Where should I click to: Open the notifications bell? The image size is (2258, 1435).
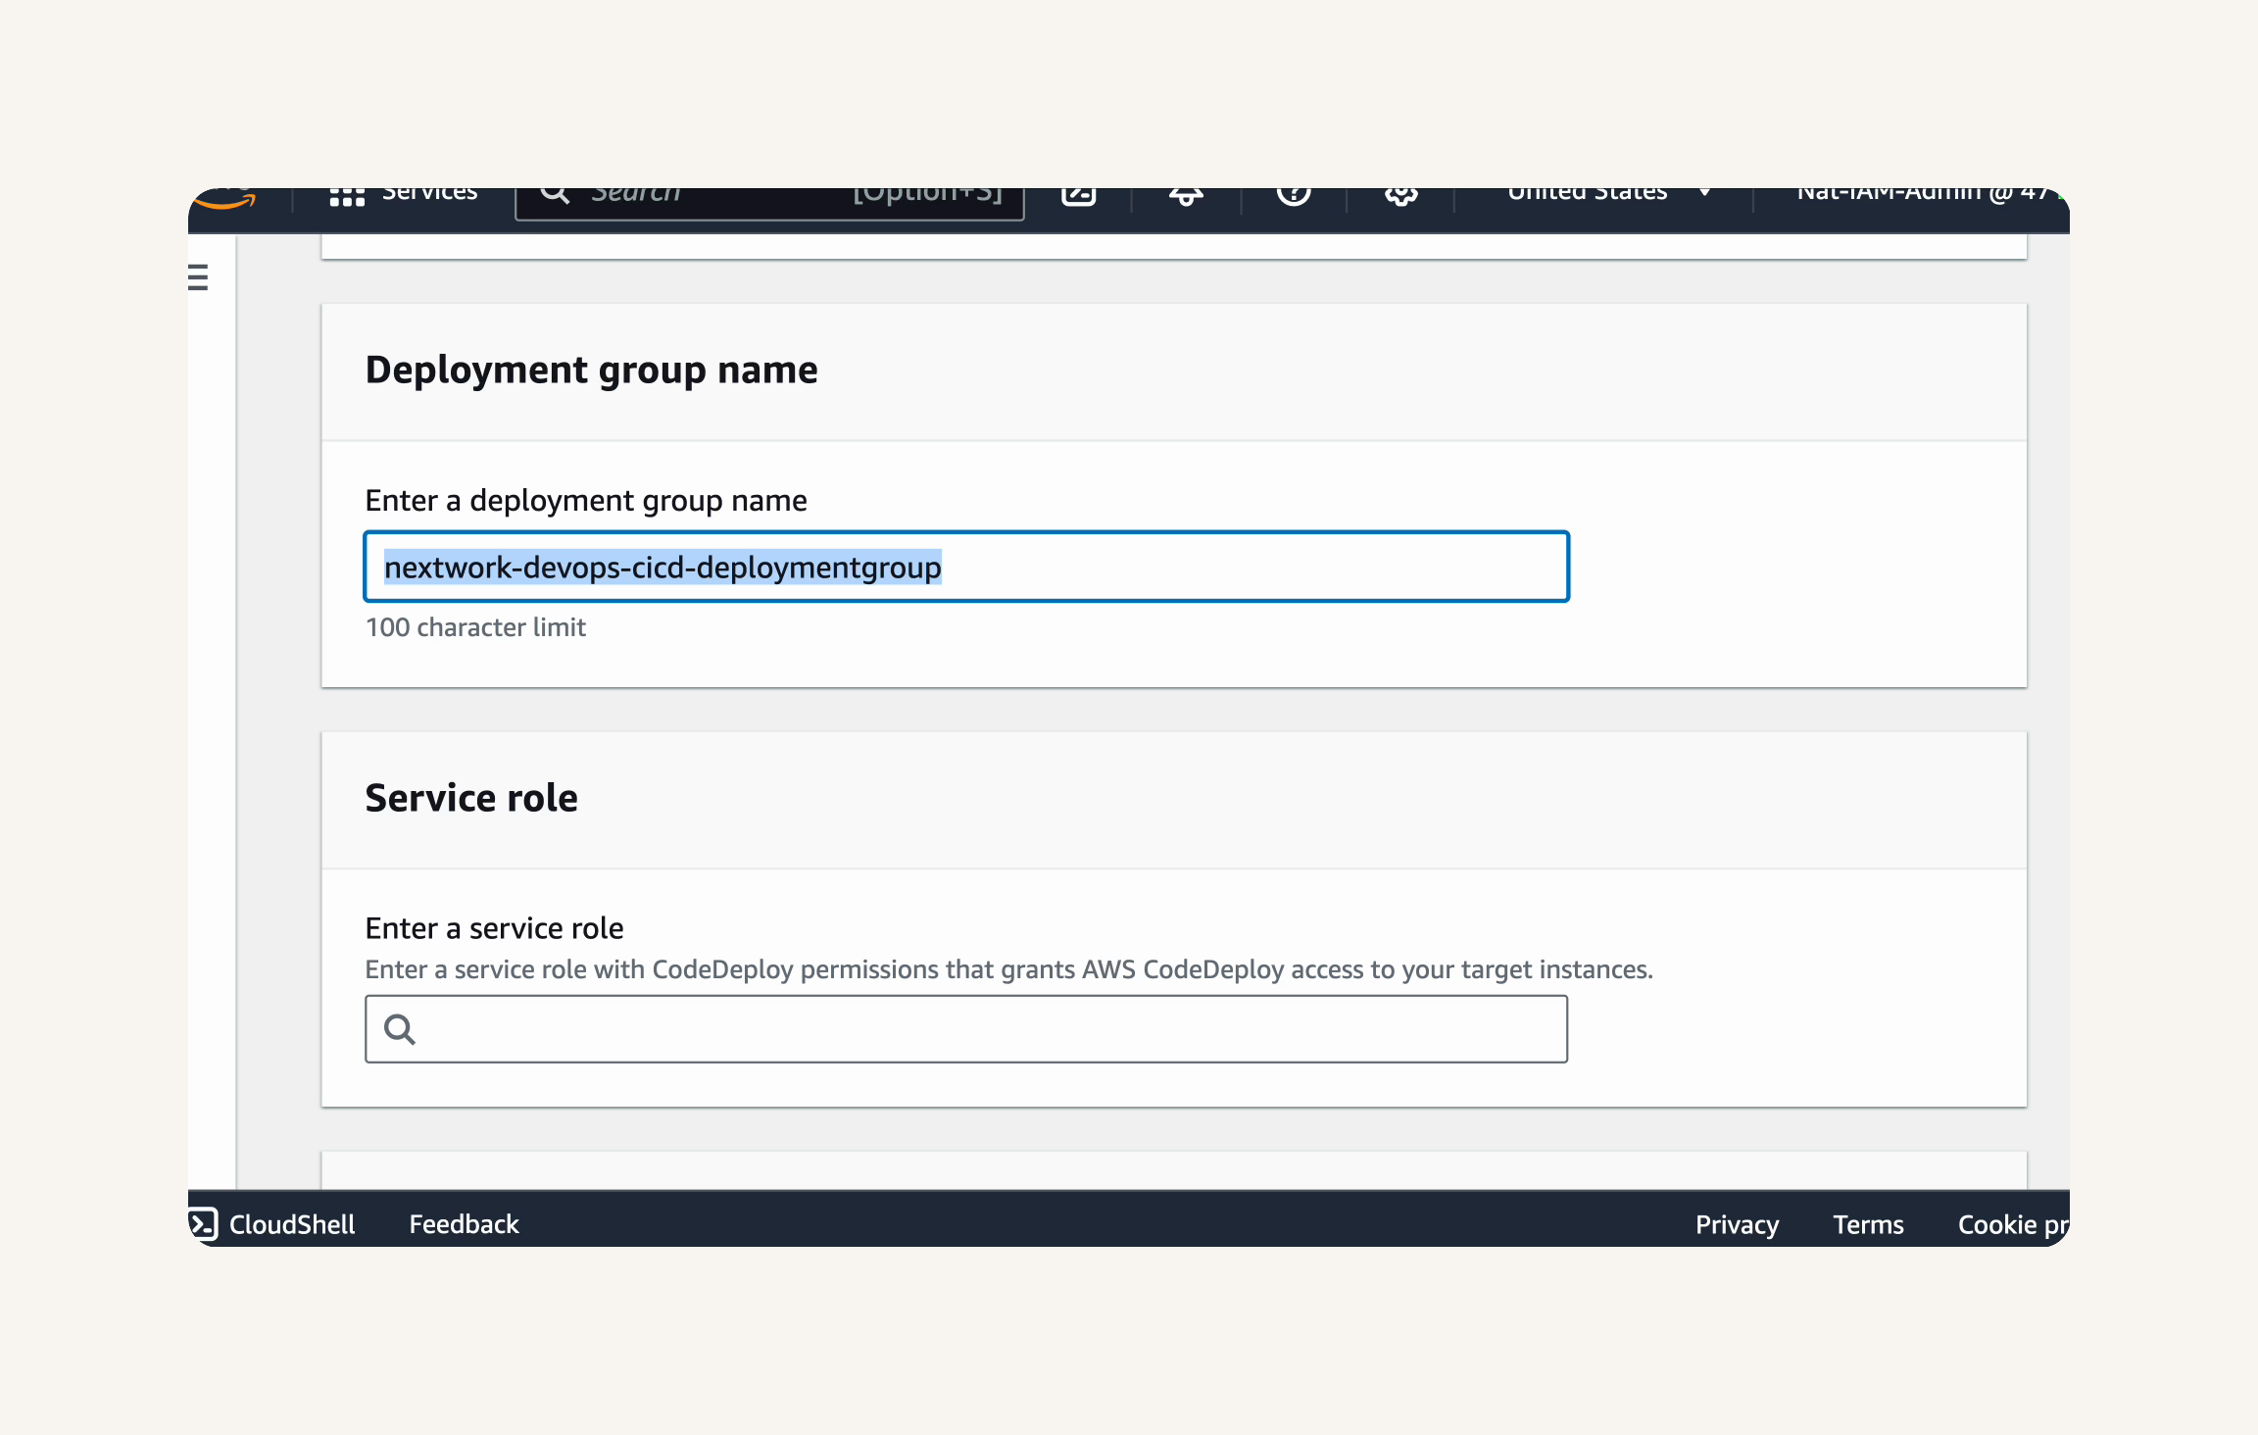coord(1186,196)
